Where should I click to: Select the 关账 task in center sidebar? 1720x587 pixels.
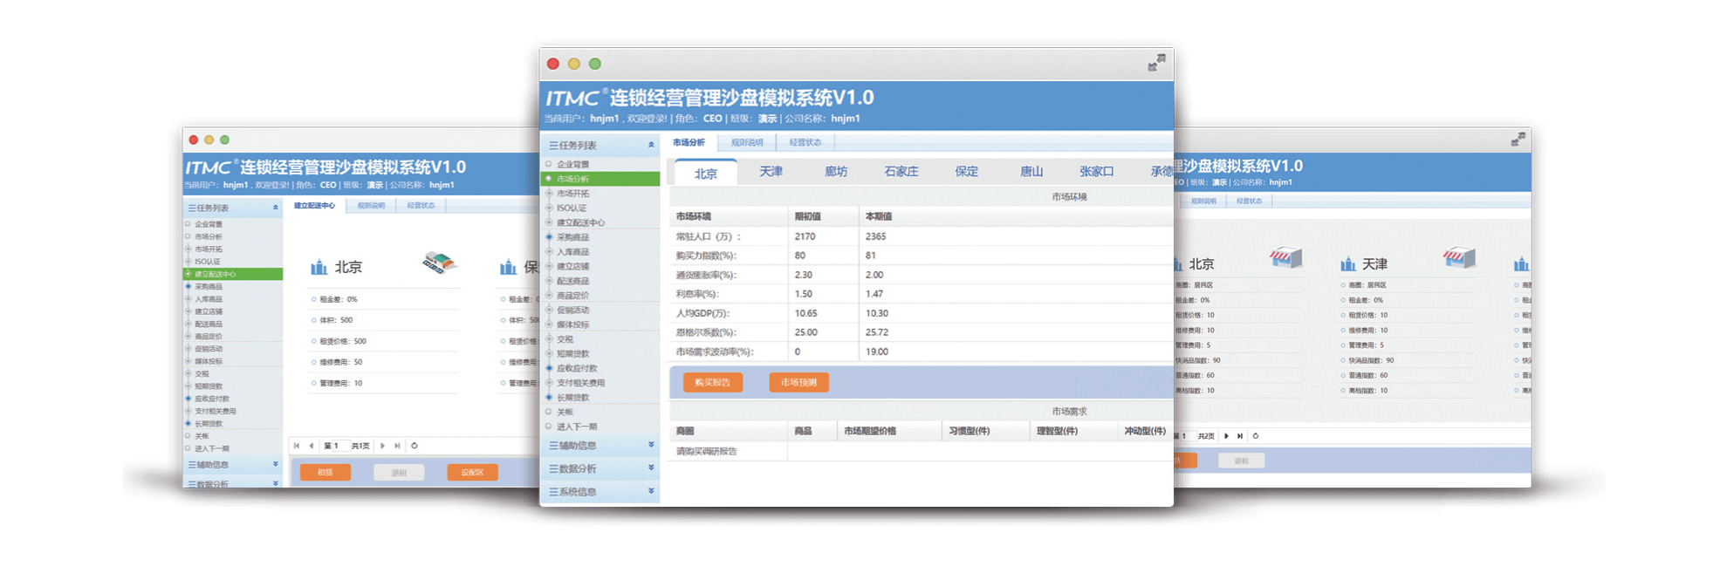click(565, 412)
